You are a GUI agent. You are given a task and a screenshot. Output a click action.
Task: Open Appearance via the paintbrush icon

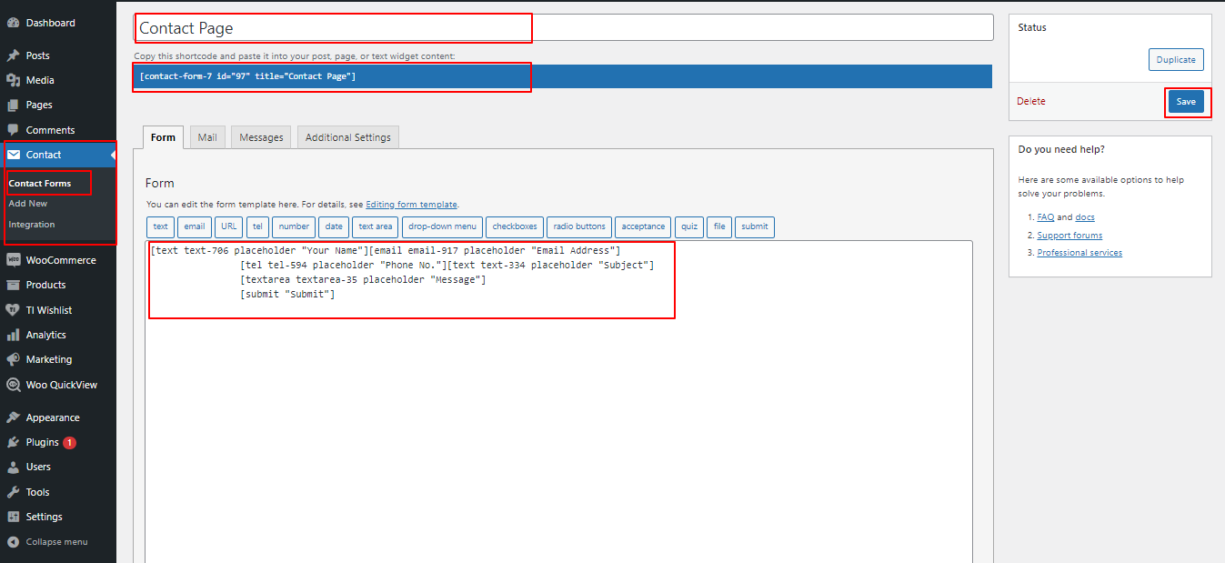(13, 417)
